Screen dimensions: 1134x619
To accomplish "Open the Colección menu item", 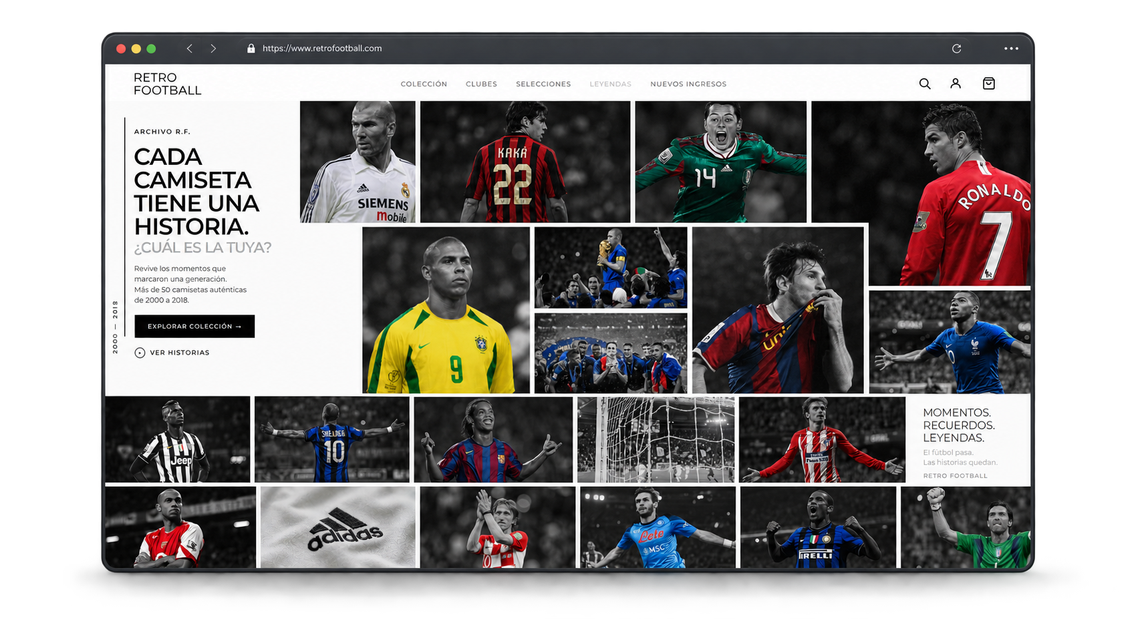I will 424,84.
